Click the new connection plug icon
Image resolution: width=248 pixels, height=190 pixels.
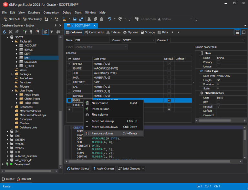click(x=25, y=32)
